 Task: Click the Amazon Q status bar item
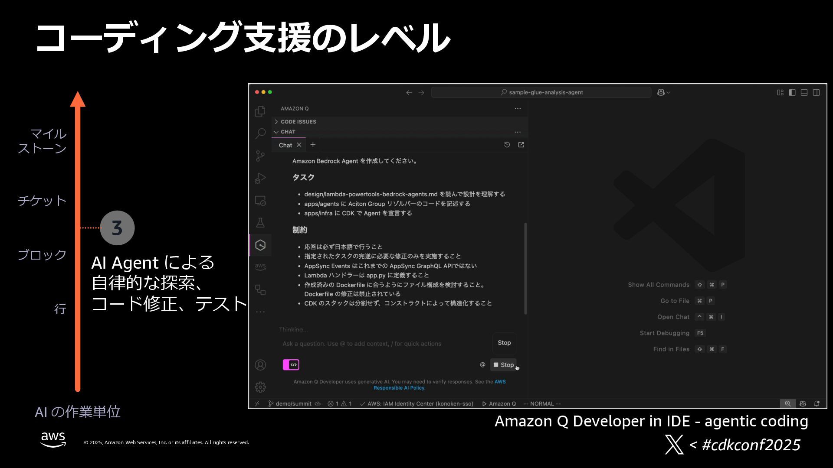click(x=499, y=403)
